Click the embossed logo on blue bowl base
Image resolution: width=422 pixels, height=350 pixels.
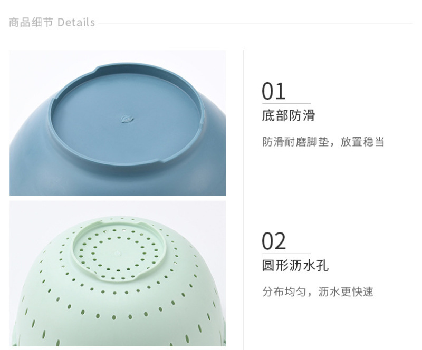coord(127,119)
